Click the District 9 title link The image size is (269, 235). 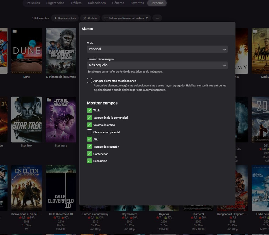198,214
